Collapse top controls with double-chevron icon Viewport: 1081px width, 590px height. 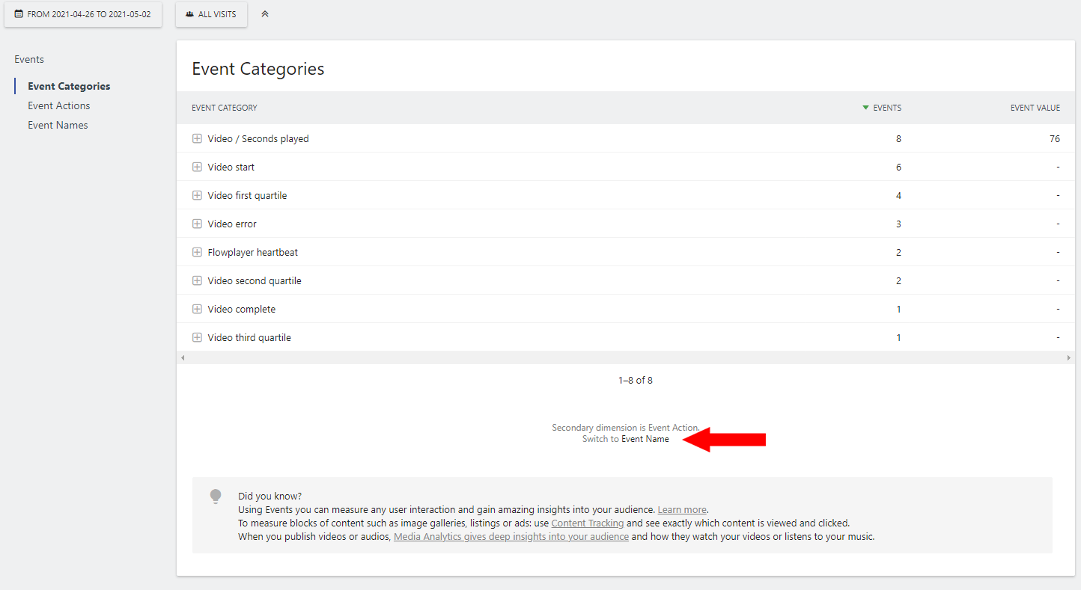coord(265,14)
